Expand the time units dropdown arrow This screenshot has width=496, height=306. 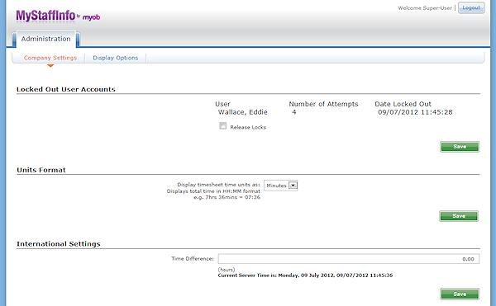[293, 186]
